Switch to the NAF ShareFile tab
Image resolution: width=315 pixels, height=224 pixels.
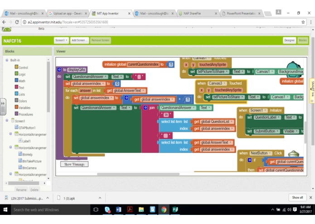point(198,14)
